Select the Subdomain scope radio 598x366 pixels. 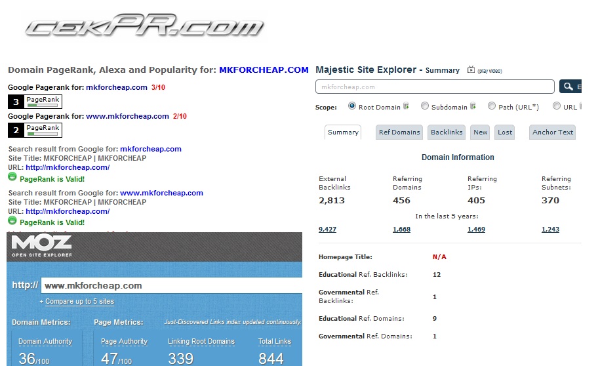coord(424,106)
